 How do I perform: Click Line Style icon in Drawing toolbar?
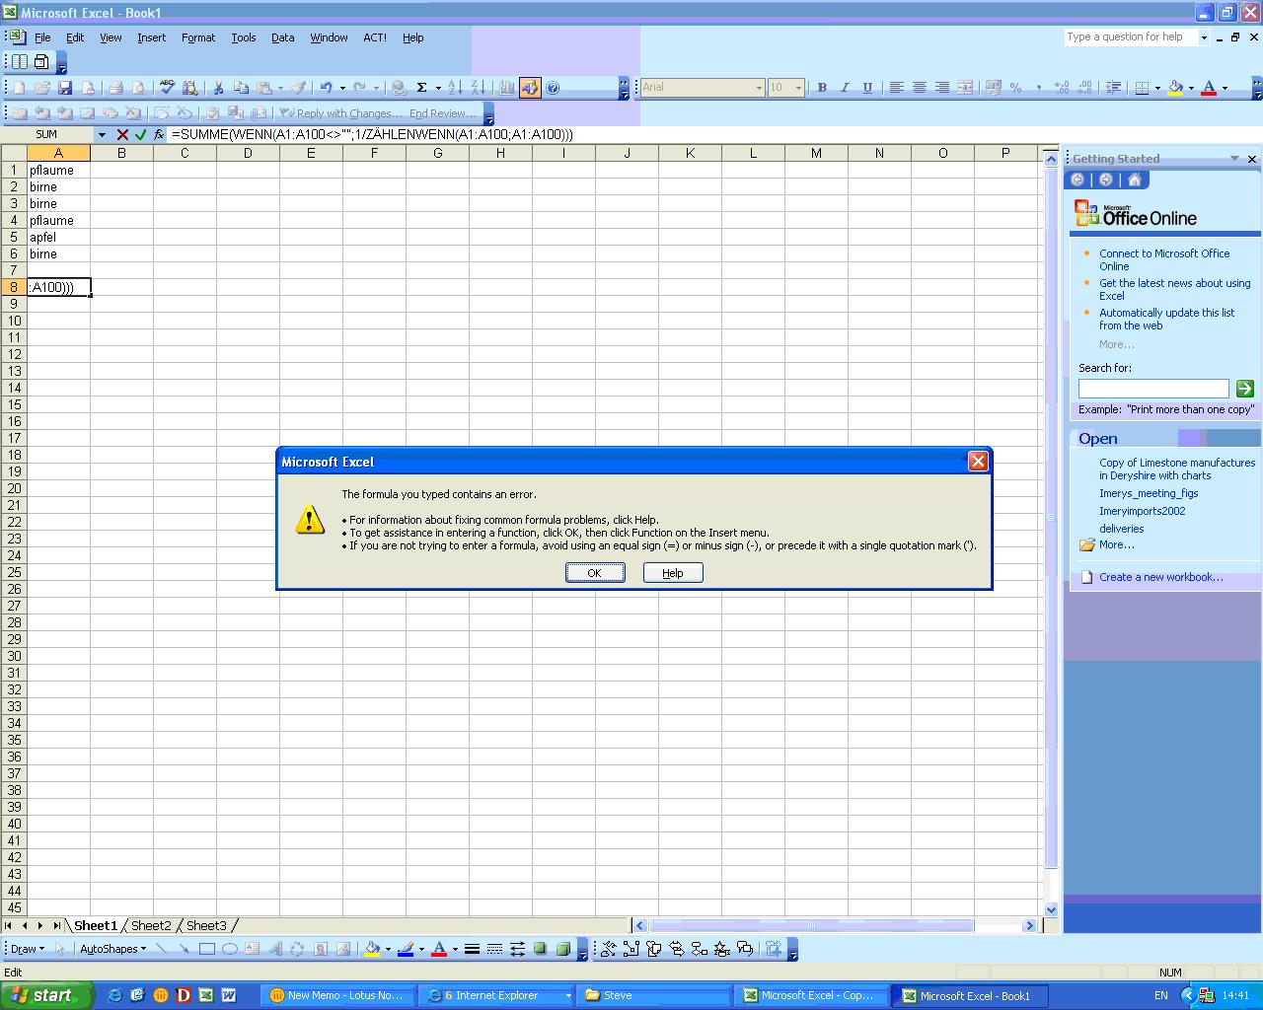pyautogui.click(x=472, y=949)
